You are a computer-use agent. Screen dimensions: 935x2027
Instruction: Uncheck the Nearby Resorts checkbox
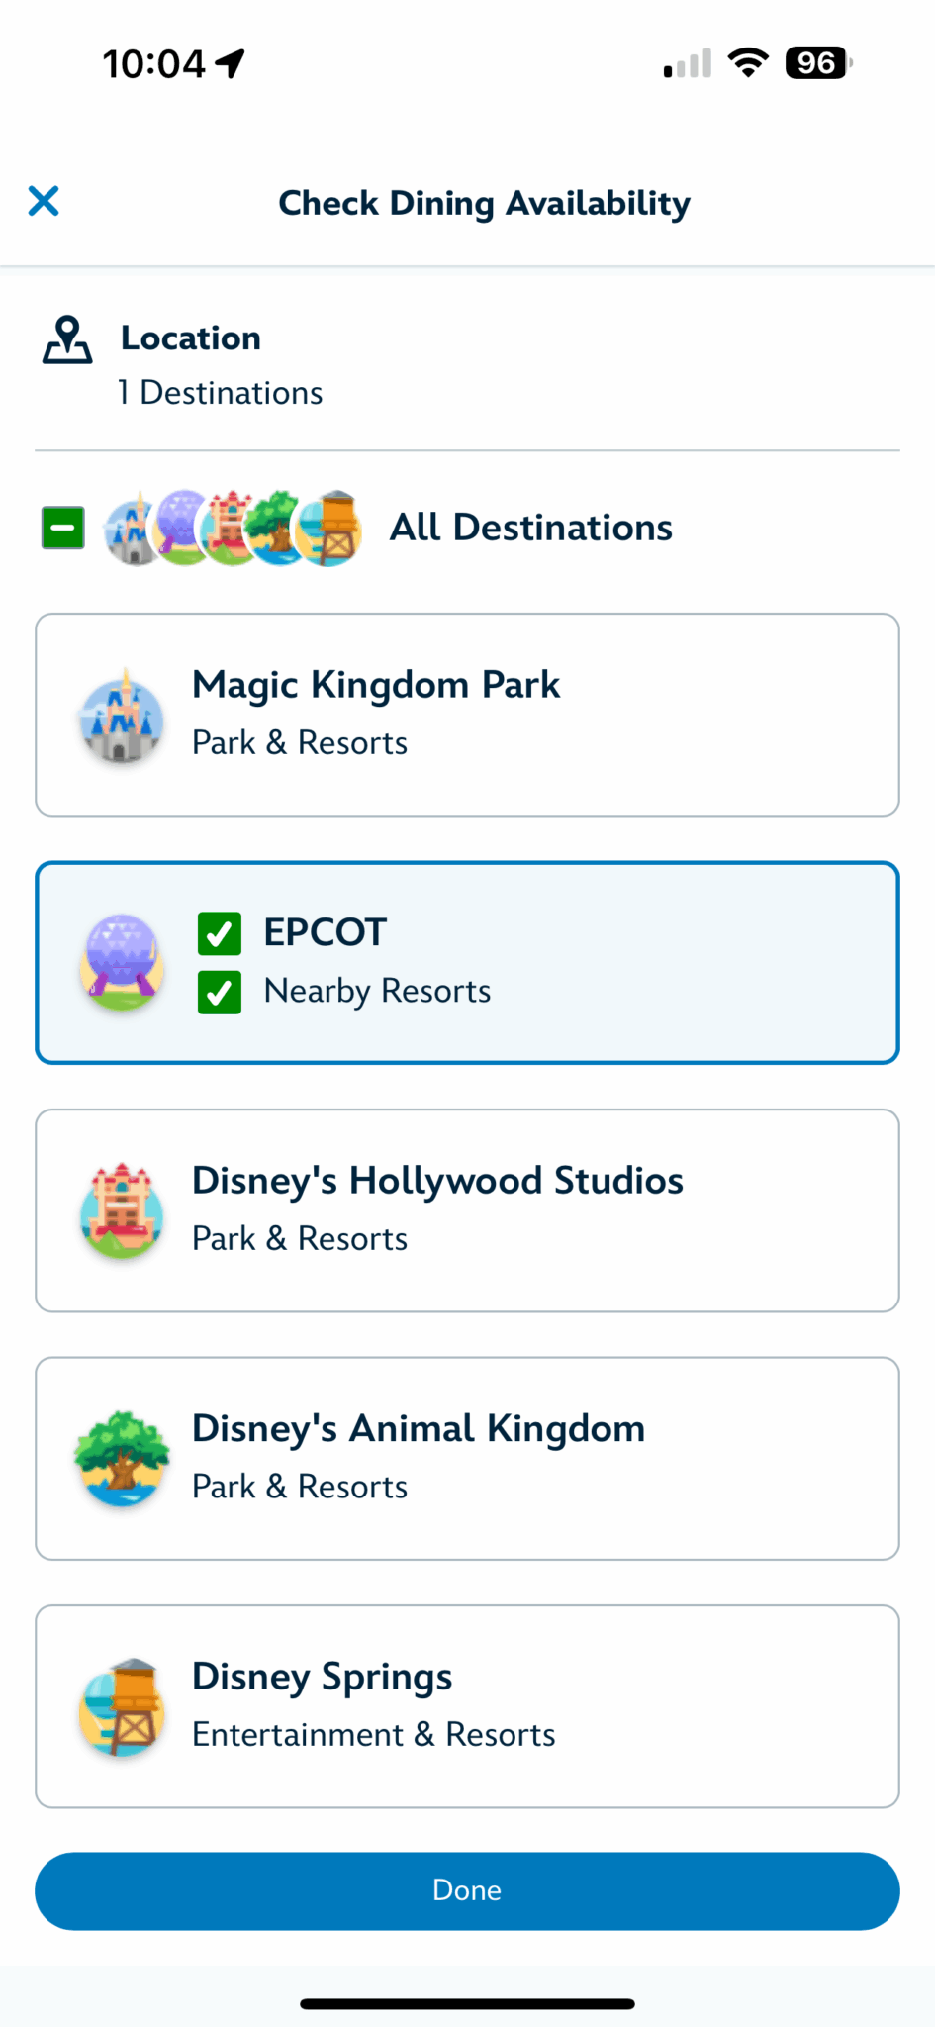click(x=220, y=993)
